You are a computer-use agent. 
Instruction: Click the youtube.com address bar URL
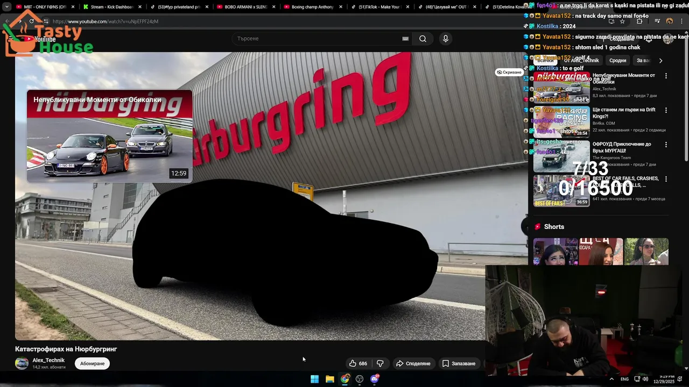[x=106, y=21]
